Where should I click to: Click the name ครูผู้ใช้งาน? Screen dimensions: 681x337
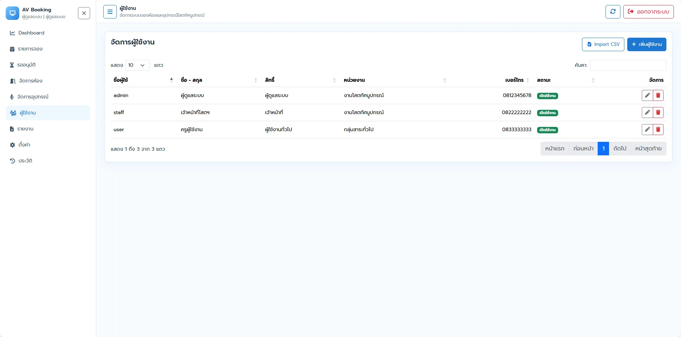click(192, 129)
